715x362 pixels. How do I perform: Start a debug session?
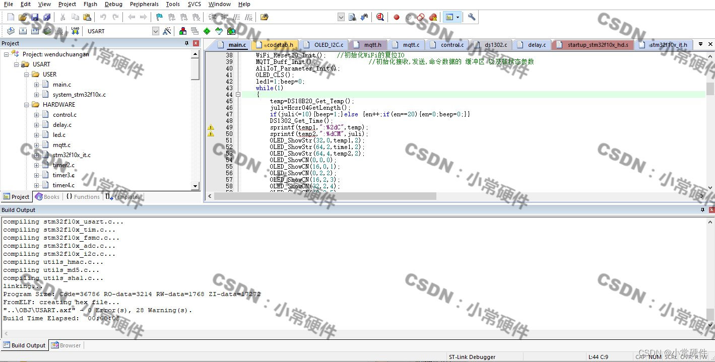point(380,17)
